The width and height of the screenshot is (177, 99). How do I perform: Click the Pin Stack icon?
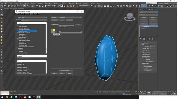click(x=140, y=39)
